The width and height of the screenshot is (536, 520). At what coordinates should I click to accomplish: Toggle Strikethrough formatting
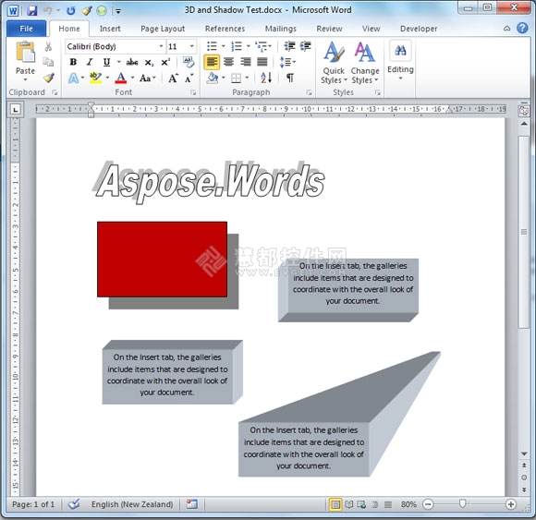pos(132,62)
